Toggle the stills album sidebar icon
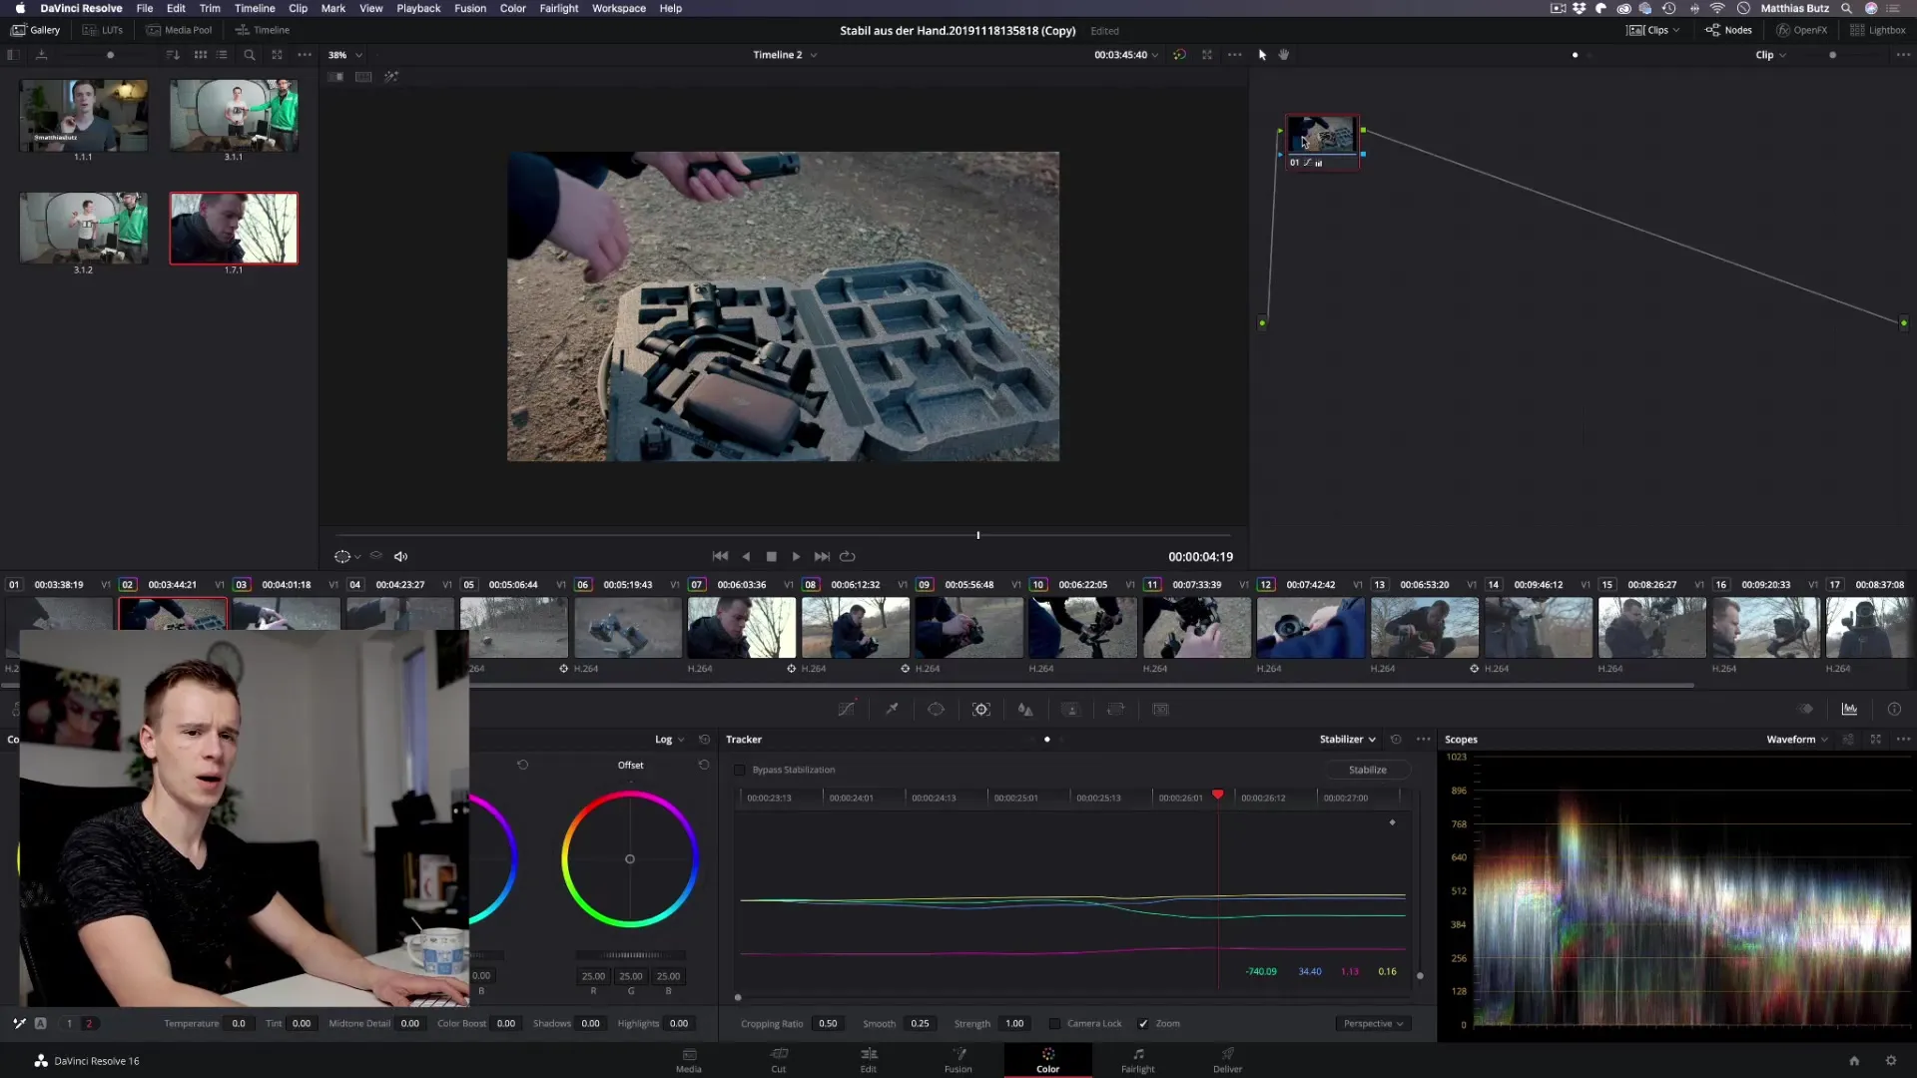 (x=13, y=55)
